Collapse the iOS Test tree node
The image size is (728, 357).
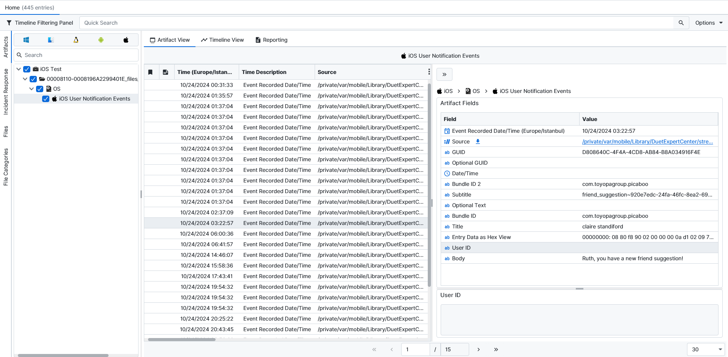tap(19, 69)
